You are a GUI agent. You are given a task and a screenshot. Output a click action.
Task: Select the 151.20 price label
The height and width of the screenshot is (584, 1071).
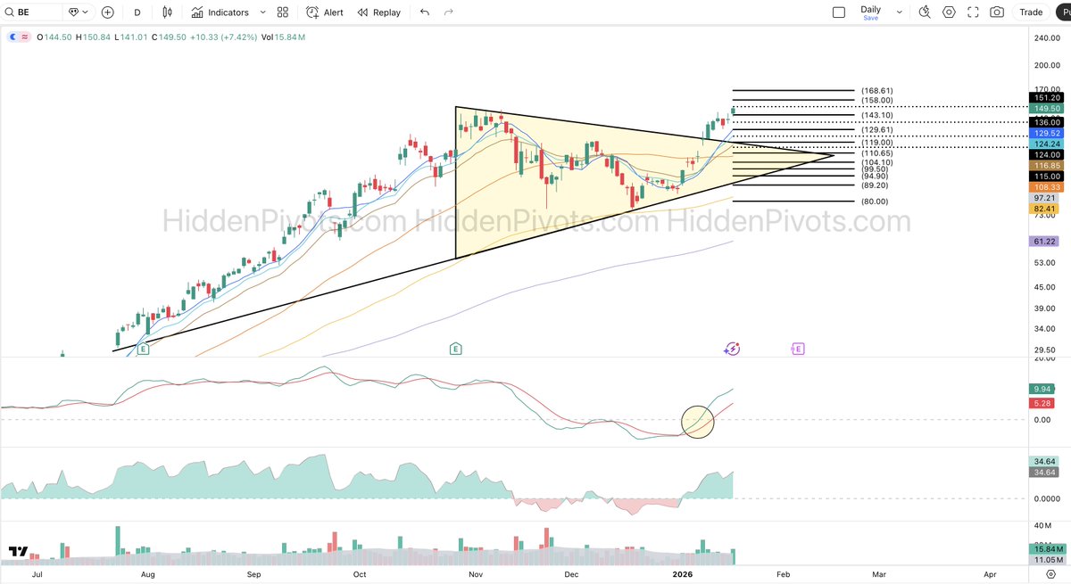[x=1046, y=96]
